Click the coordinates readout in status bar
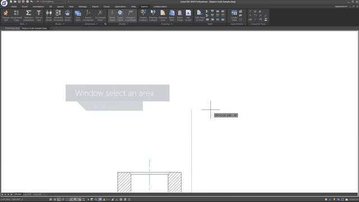Viewport: 359px width, 202px height. (x=11, y=200)
